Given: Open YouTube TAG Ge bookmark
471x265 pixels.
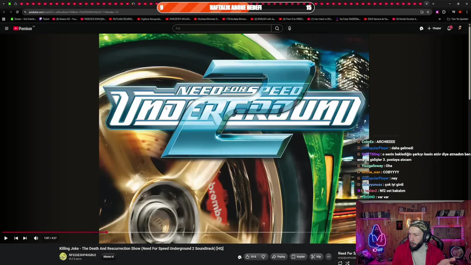Looking at the screenshot, I should coord(348,19).
